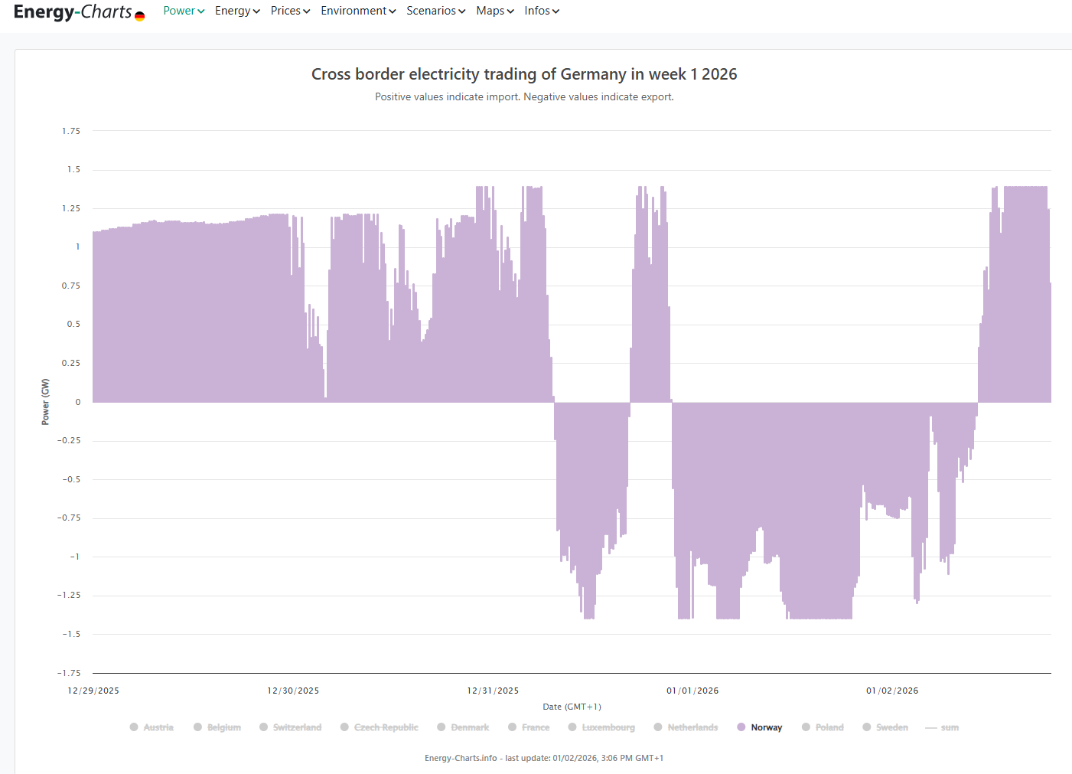Screen dimensions: 1072x774
Task: Toggle the Austria legend marker
Action: point(134,727)
